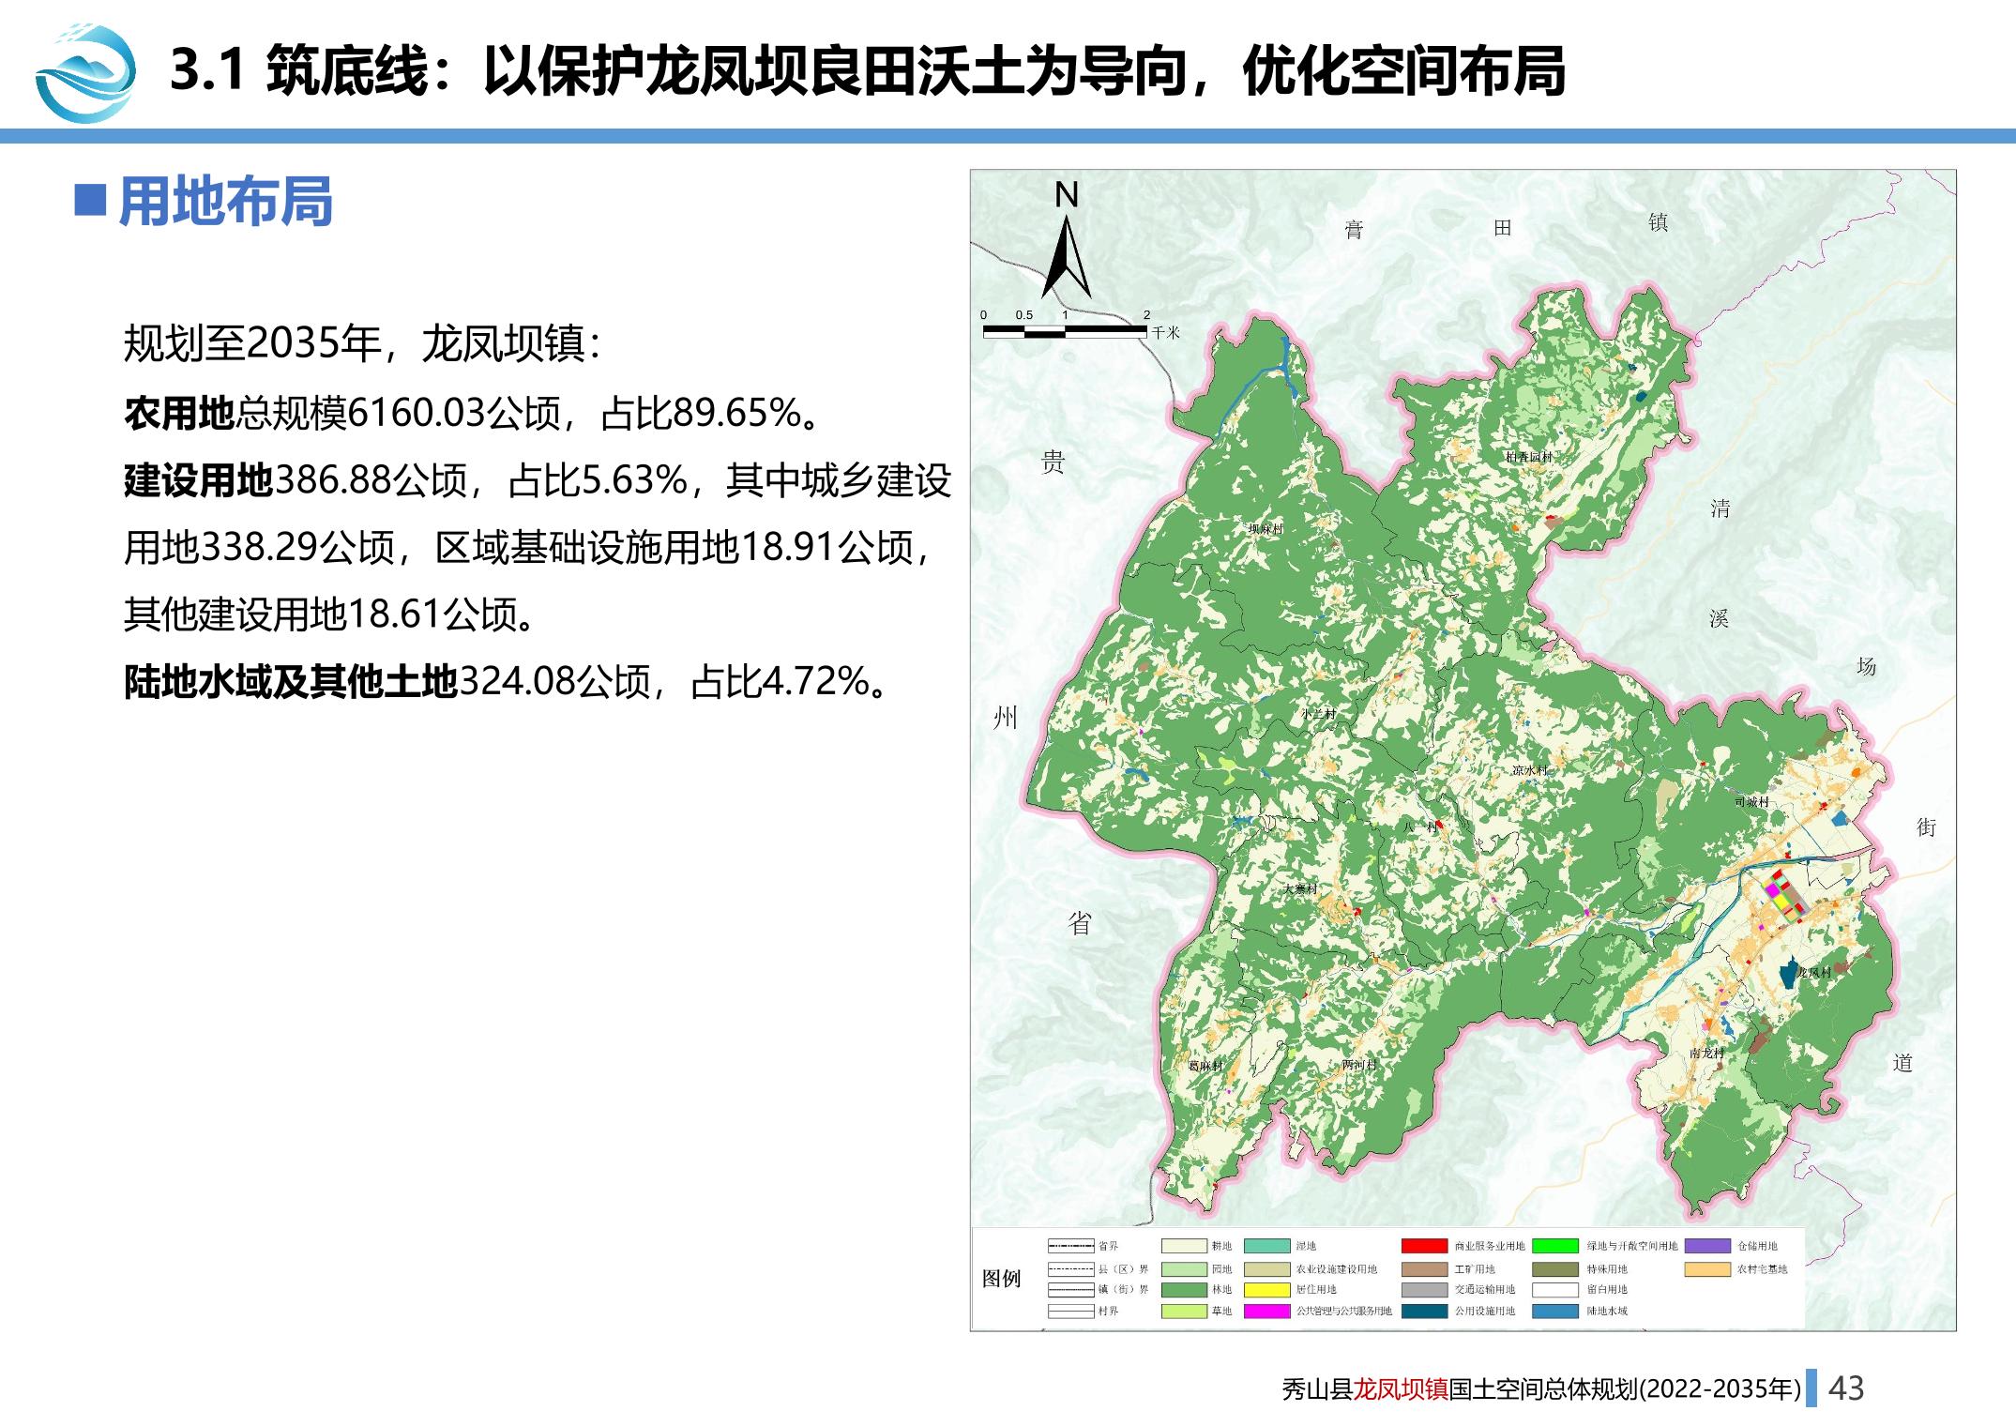
Task: Select the dark green 林地 legend swatch
Action: pos(1183,1289)
